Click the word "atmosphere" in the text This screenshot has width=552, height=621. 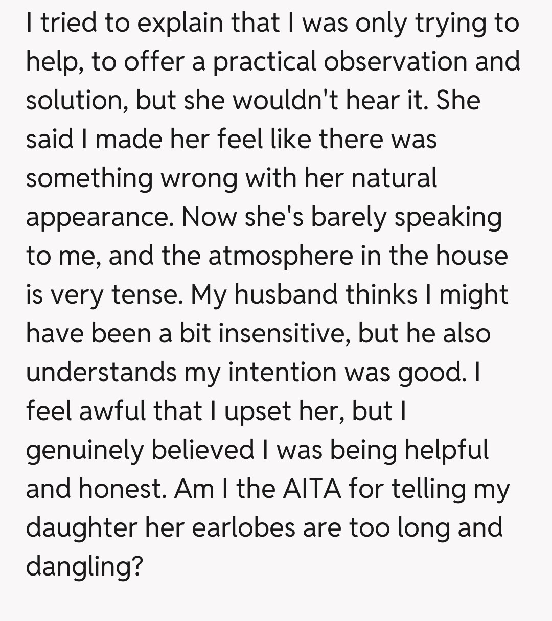click(x=281, y=256)
